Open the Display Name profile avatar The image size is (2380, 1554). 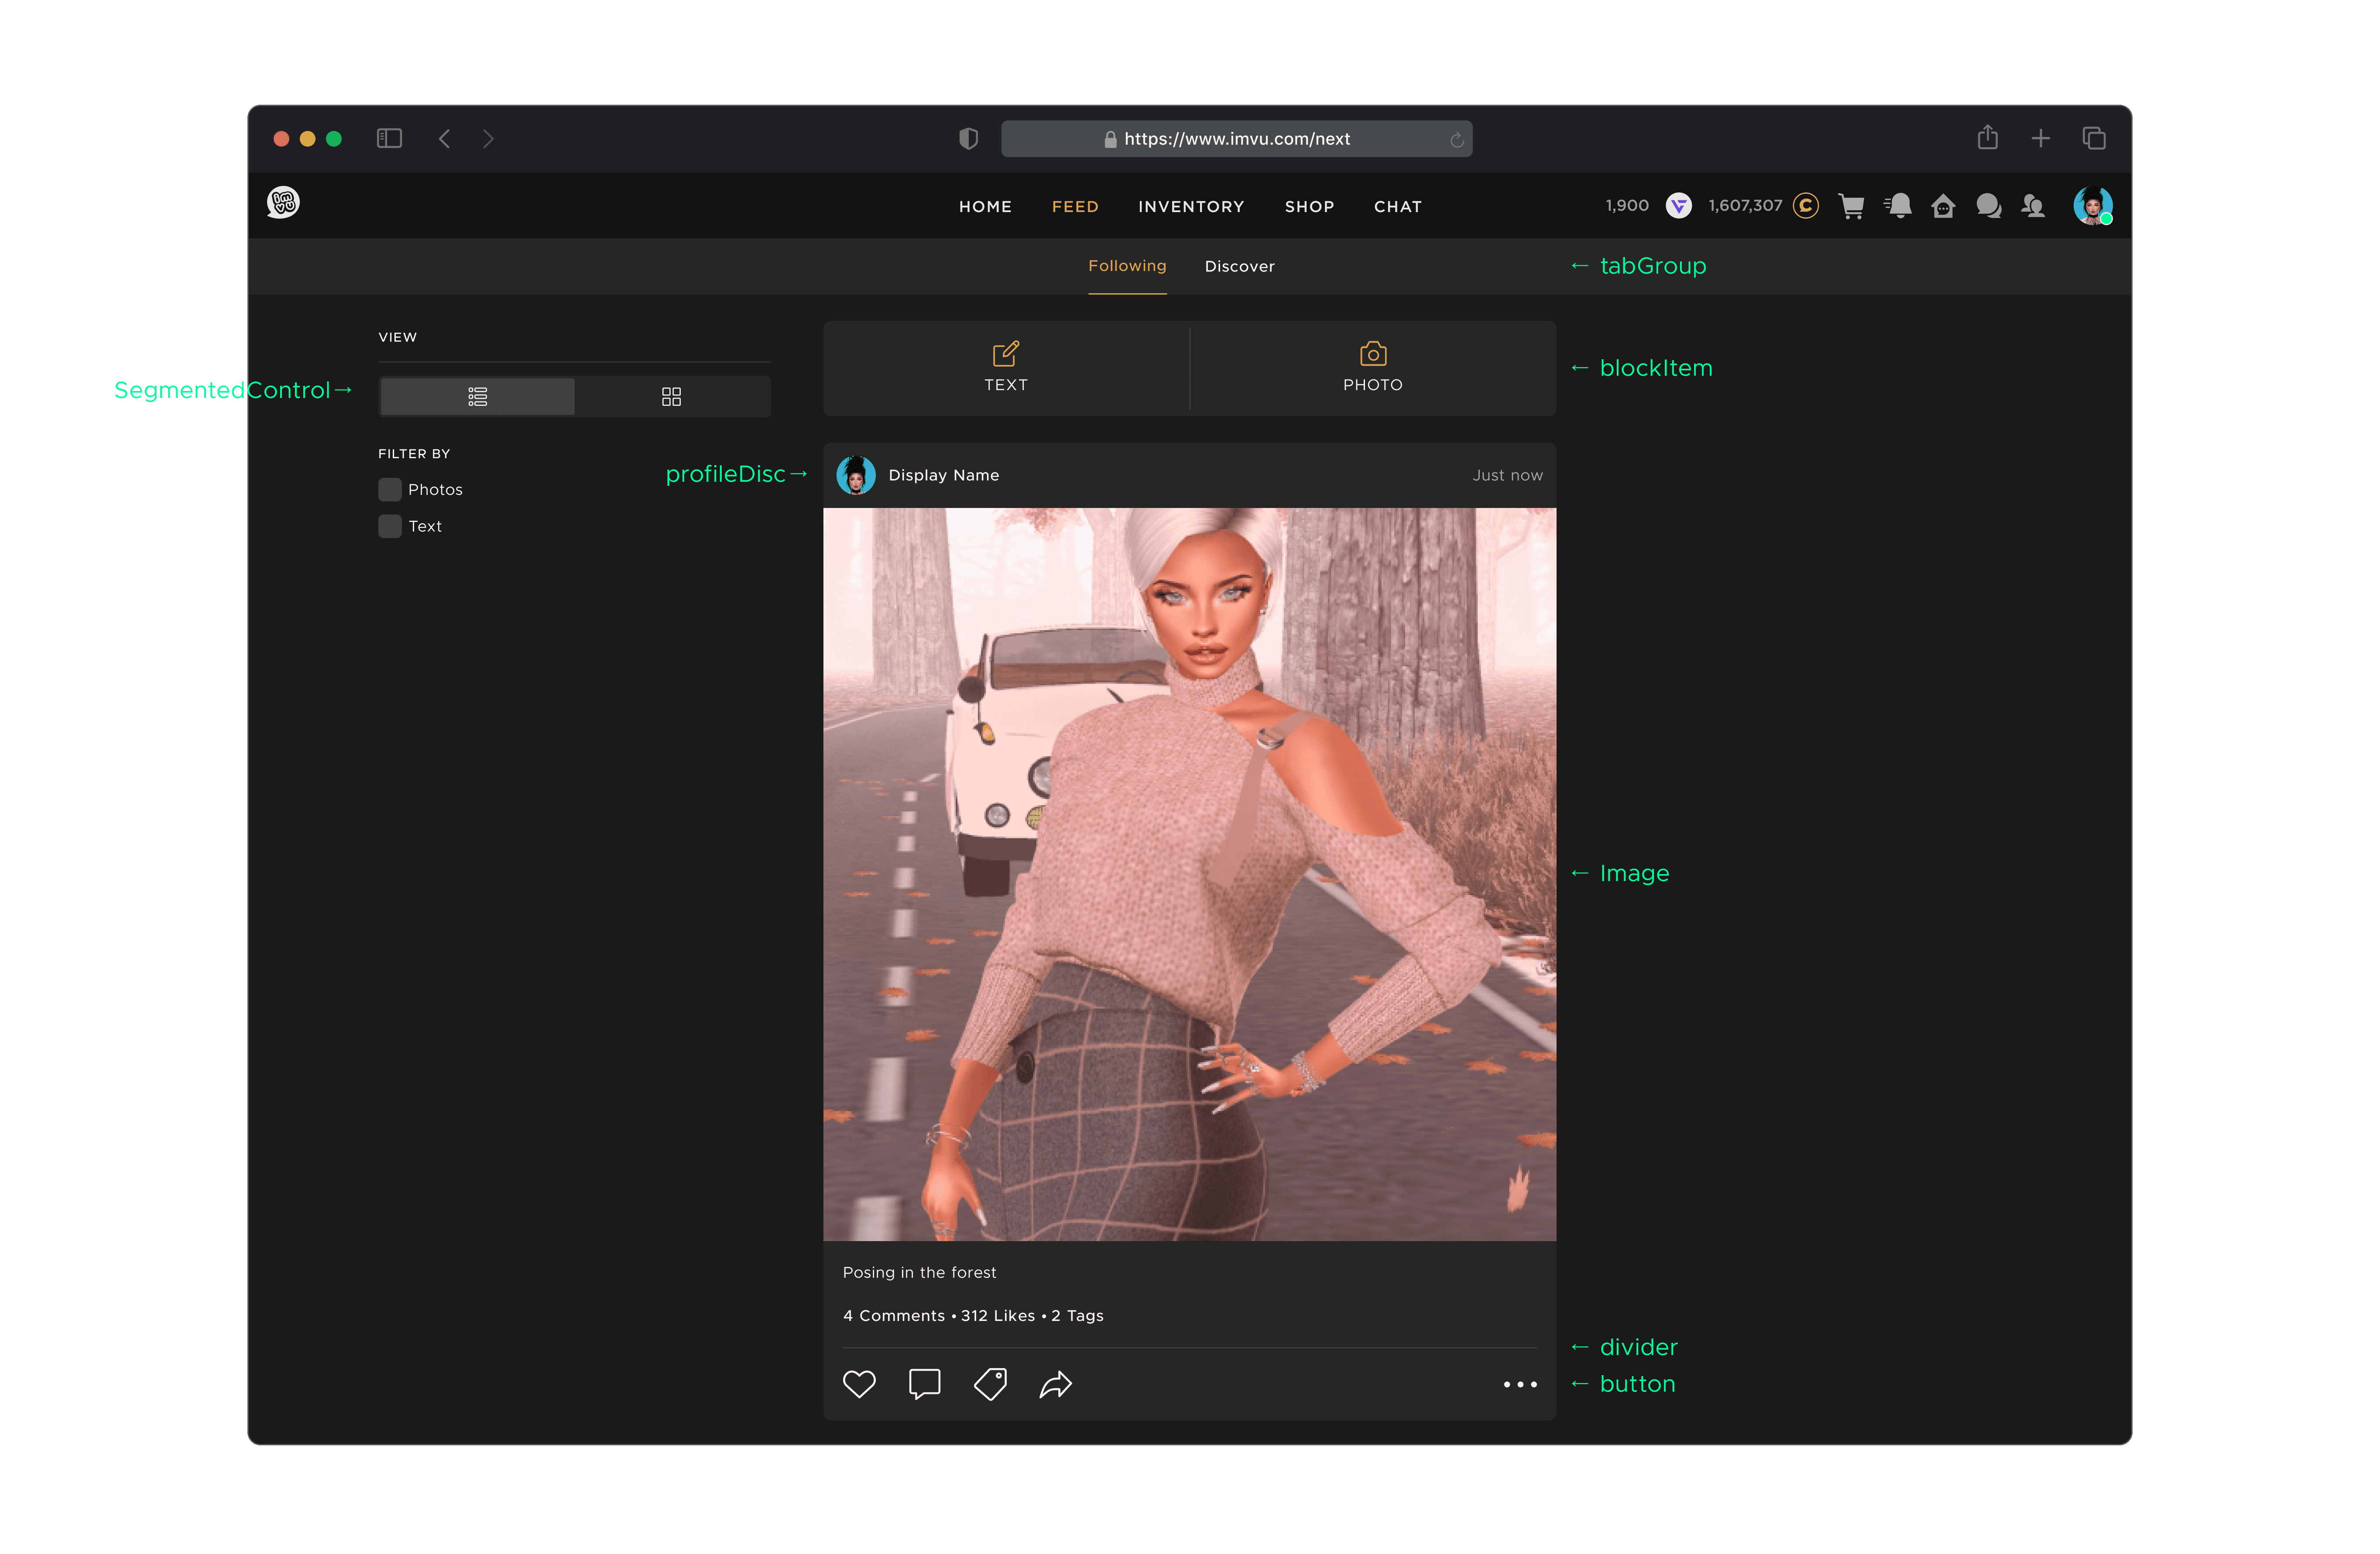(856, 475)
